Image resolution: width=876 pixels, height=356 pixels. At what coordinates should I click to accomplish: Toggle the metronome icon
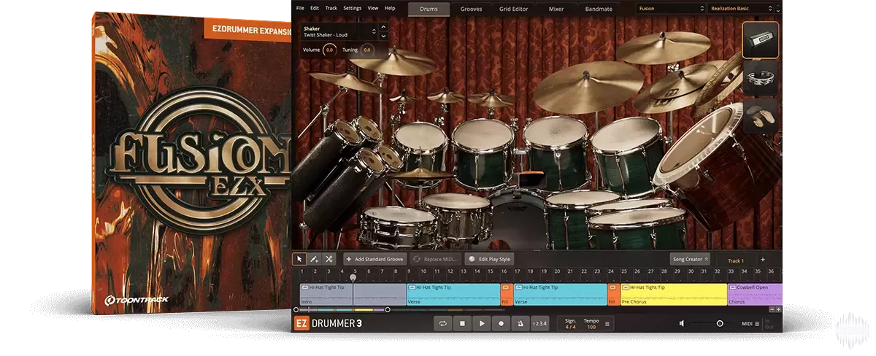tap(520, 322)
